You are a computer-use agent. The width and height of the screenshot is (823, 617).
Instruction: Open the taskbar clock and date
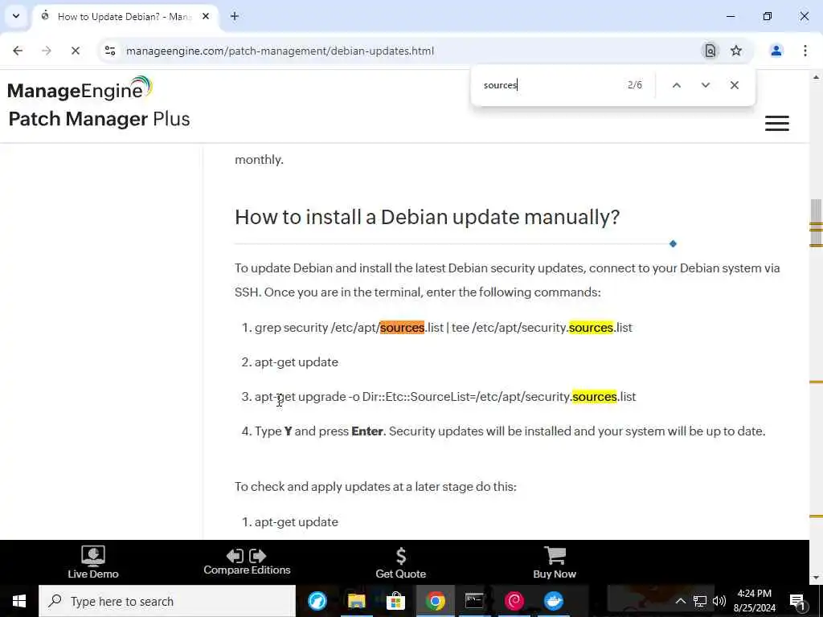(754, 601)
